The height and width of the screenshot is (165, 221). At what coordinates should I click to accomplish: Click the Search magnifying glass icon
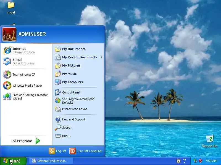[58, 128]
